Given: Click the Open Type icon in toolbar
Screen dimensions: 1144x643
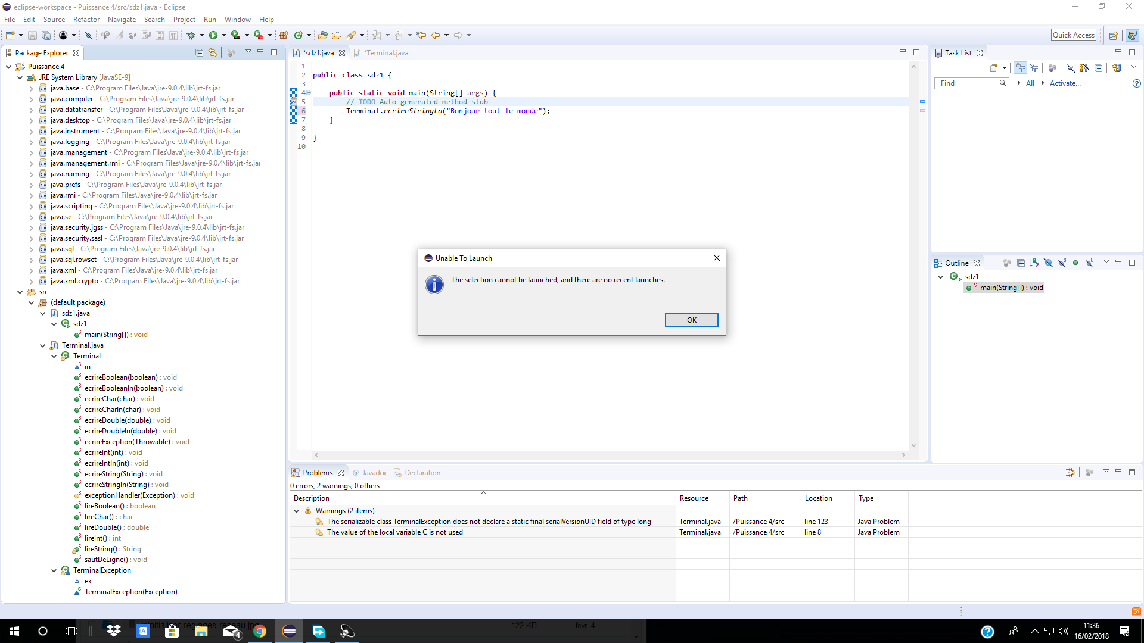Looking at the screenshot, I should click(322, 35).
